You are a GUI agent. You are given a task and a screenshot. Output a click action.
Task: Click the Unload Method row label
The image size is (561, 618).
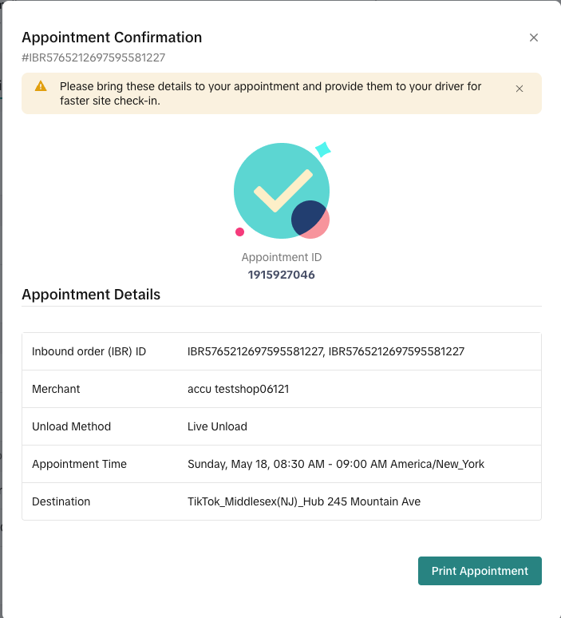click(x=71, y=426)
